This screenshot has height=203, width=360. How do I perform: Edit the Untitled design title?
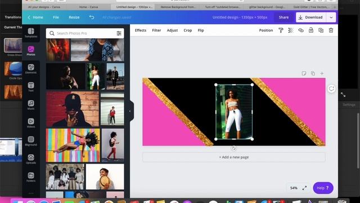coord(240,17)
